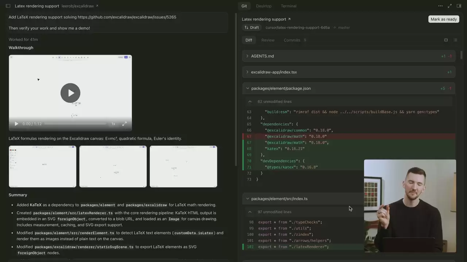Click the removed line 67 in package.json

[349, 136]
